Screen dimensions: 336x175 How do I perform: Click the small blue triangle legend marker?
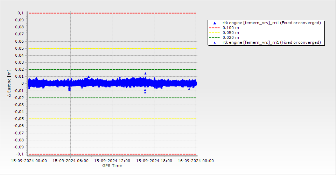point(215,42)
